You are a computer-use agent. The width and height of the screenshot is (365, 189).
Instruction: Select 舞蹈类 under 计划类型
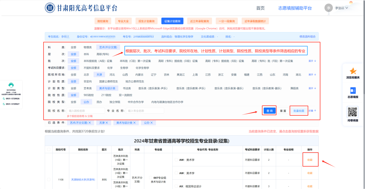[294, 88]
